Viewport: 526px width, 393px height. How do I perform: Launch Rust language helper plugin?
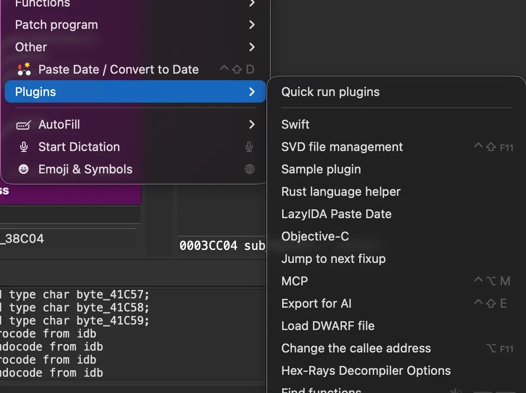tap(397, 192)
